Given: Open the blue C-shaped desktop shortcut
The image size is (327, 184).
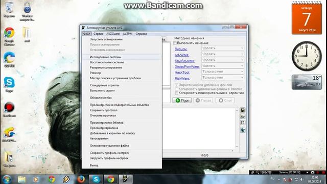Looking at the screenshot, I should pyautogui.click(x=9, y=59).
